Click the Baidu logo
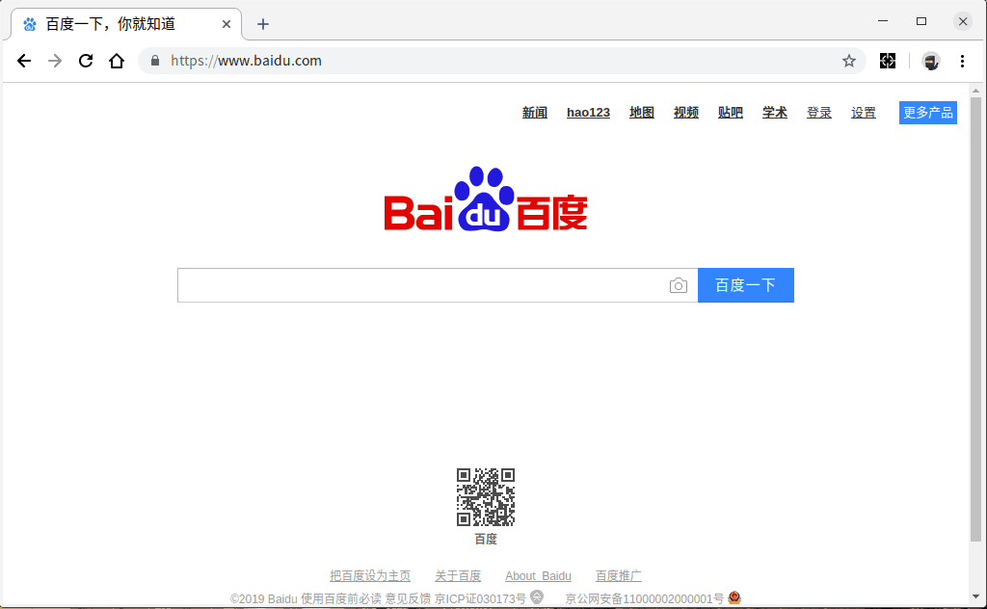 pyautogui.click(x=486, y=199)
